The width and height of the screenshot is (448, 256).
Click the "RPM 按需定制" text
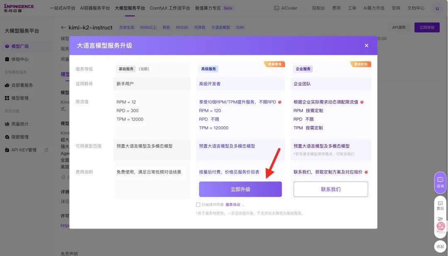click(308, 111)
